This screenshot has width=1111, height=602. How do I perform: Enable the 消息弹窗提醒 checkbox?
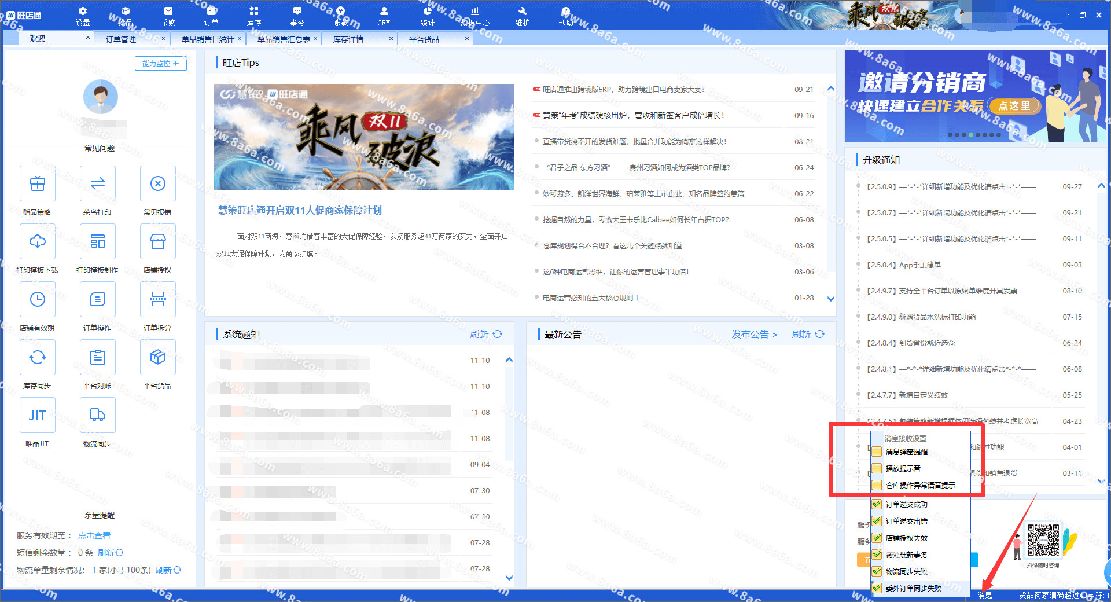[x=877, y=452]
